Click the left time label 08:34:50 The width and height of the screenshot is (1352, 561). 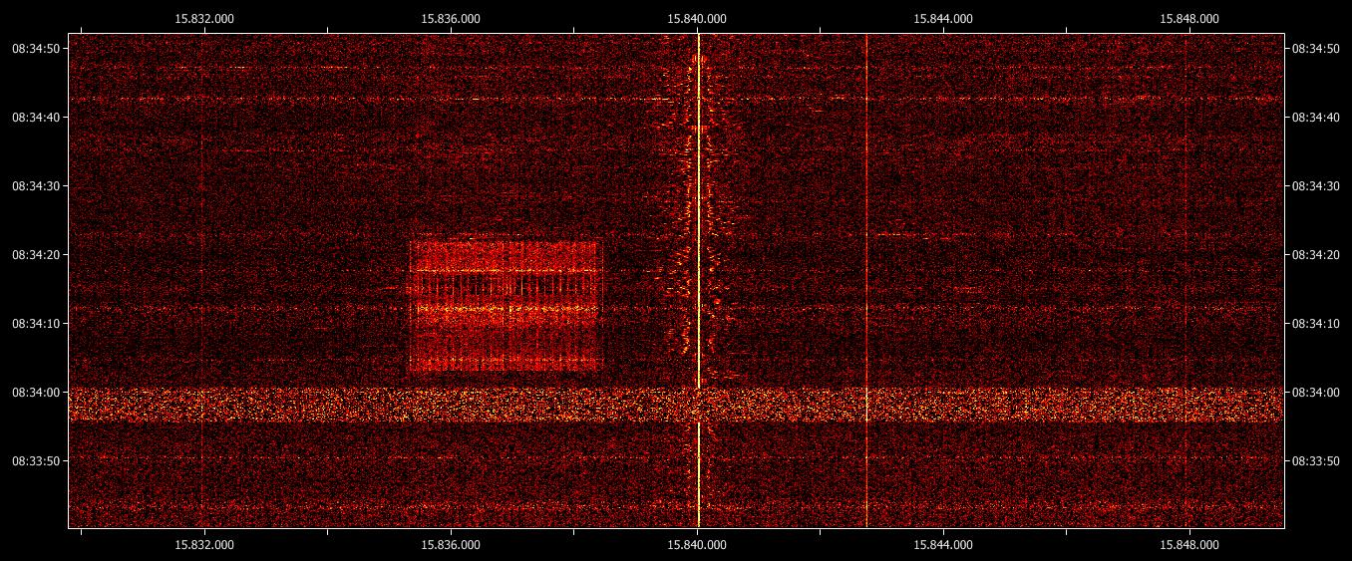[x=38, y=49]
